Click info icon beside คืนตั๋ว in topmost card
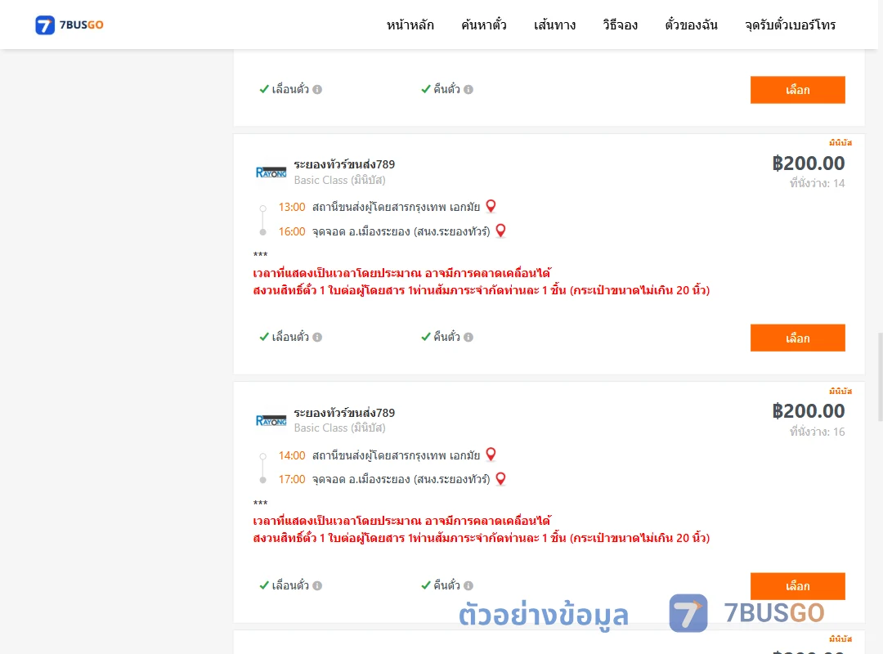Image resolution: width=883 pixels, height=654 pixels. [468, 90]
